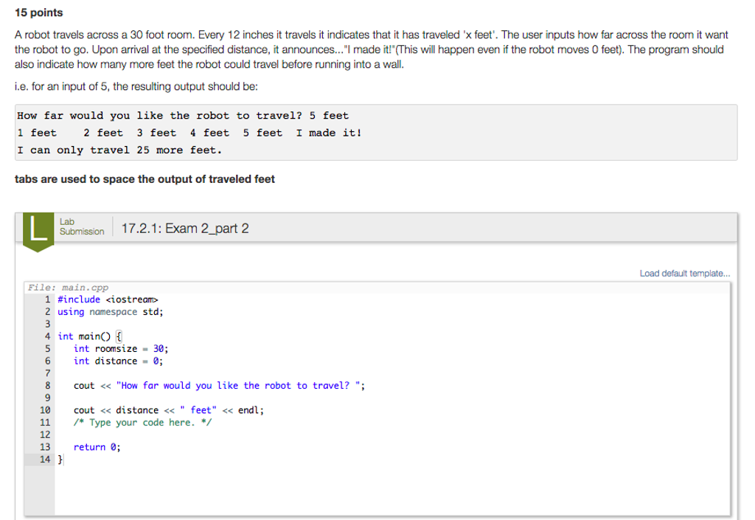This screenshot has width=755, height=520.
Task: Click the Load default template link
Action: pyautogui.click(x=684, y=273)
